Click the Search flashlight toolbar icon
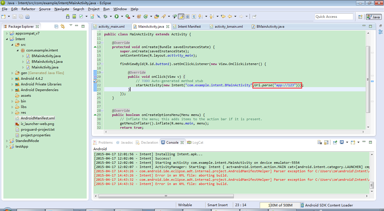 (x=163, y=16)
